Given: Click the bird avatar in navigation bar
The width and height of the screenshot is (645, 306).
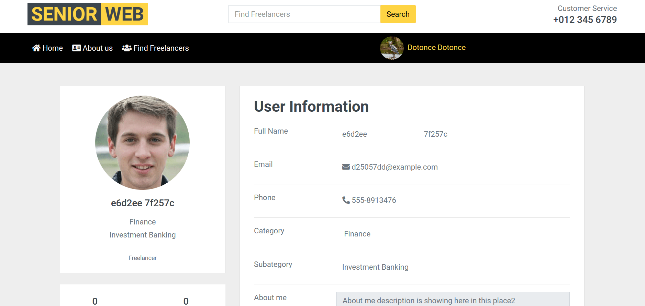Looking at the screenshot, I should tap(392, 48).
